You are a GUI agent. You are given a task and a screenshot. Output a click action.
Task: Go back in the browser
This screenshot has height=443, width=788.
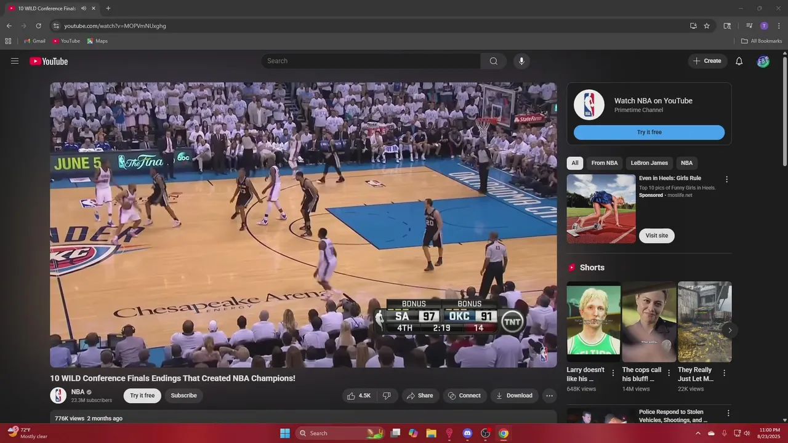tap(9, 26)
